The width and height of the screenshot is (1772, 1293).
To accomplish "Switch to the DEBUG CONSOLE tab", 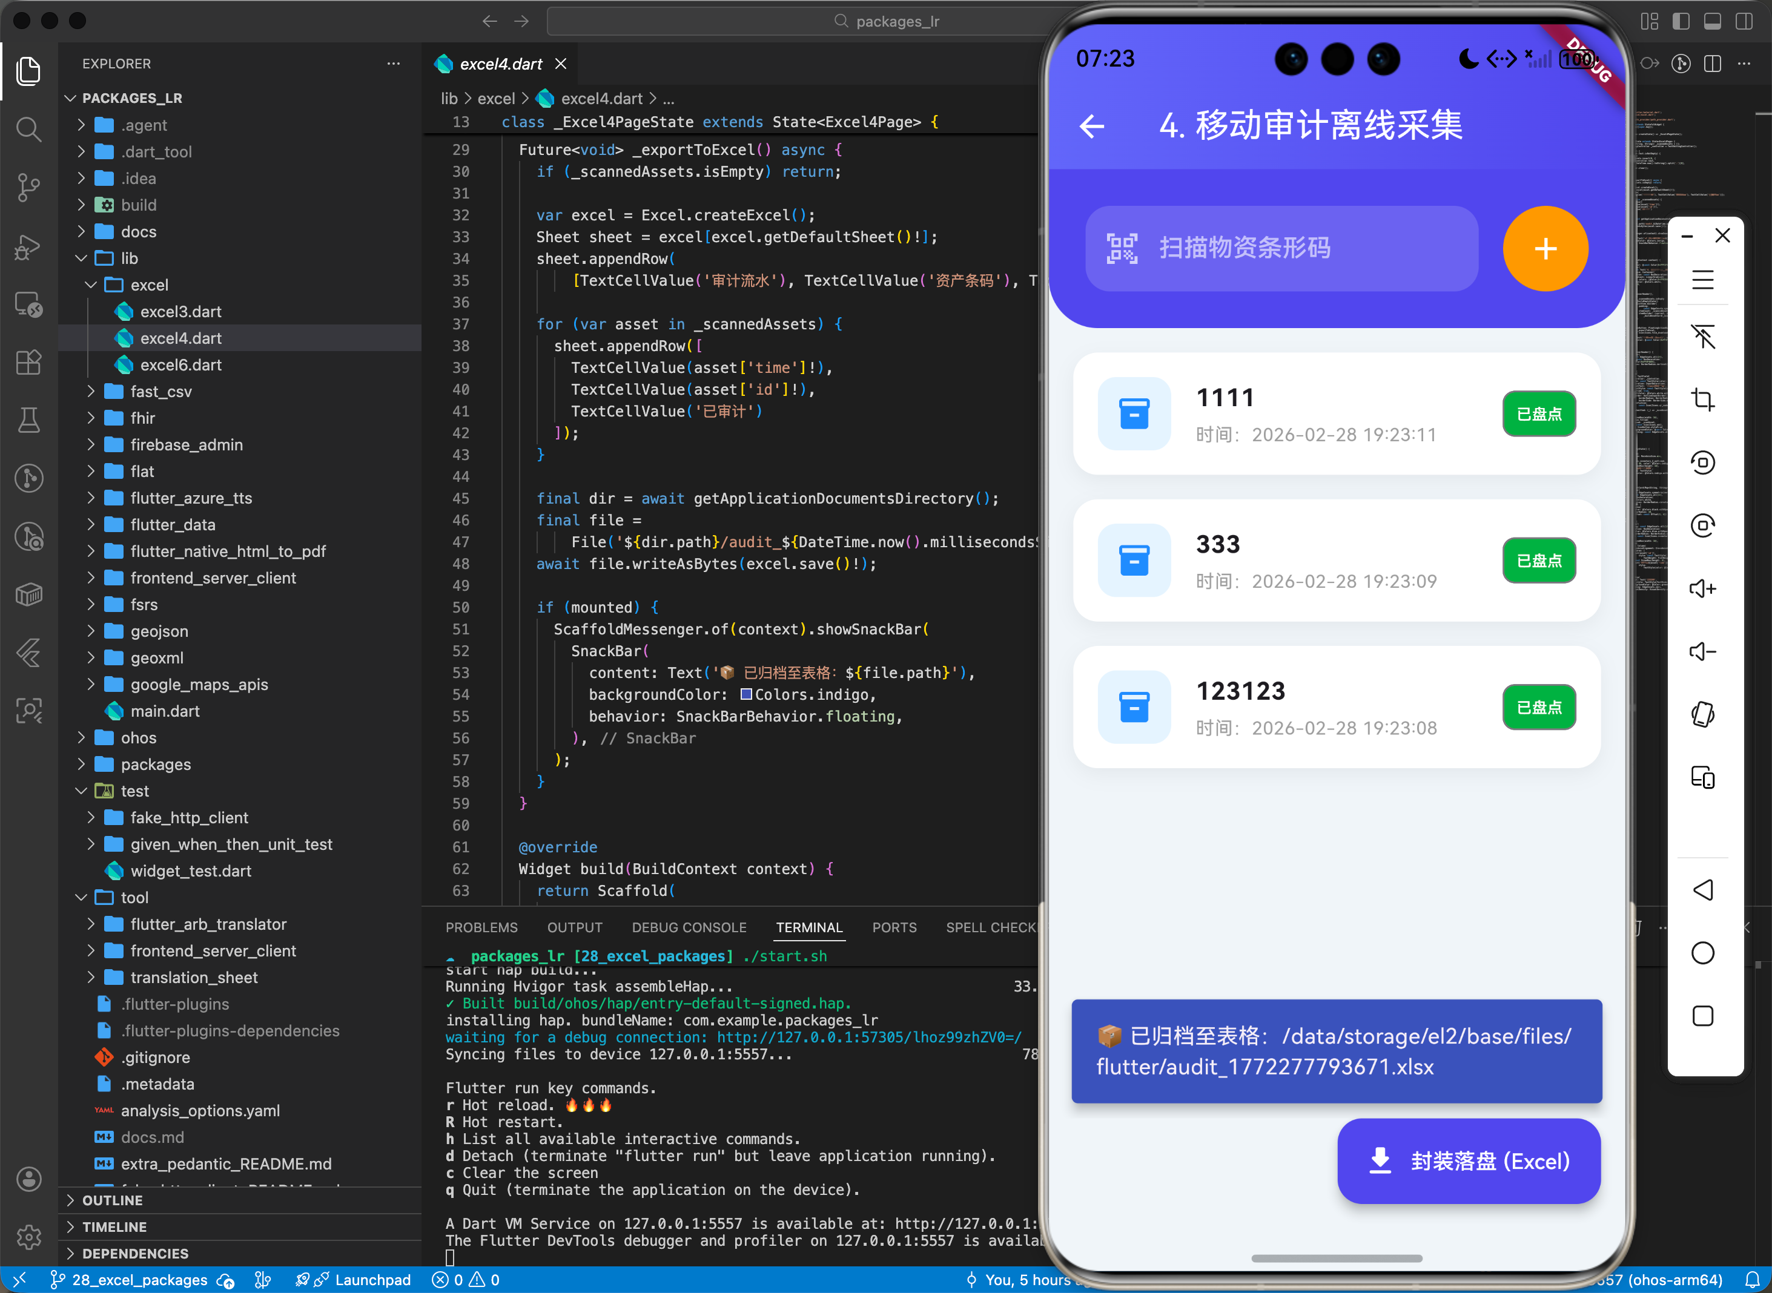I will pos(689,927).
